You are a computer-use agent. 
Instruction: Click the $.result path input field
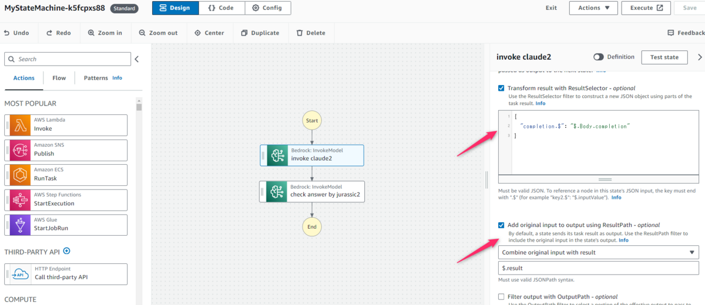[x=598, y=268]
